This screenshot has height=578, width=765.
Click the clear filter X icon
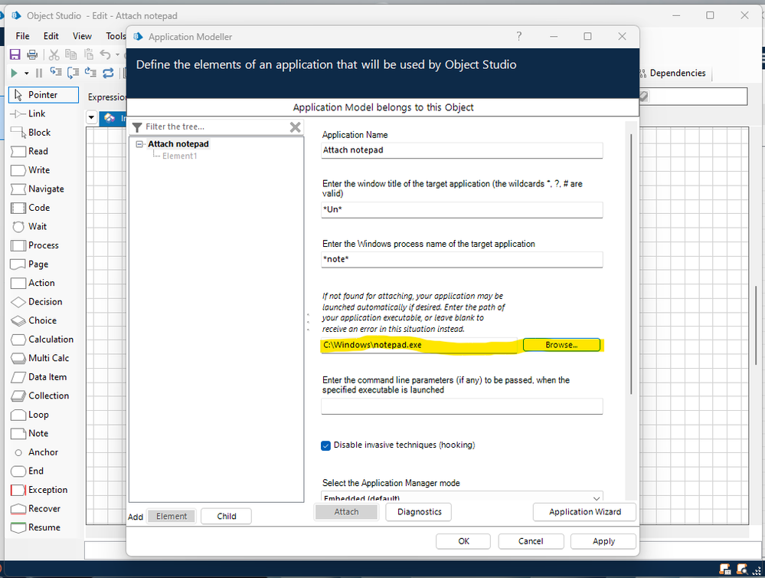(295, 127)
